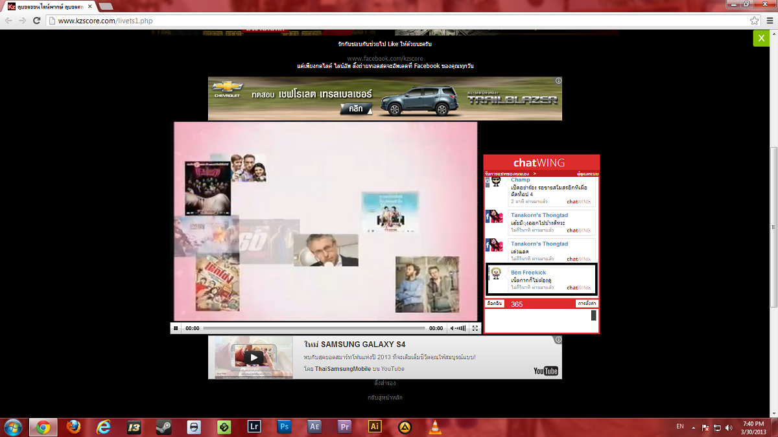The image size is (778, 437).
Task: Pause the live video player
Action: coord(176,328)
